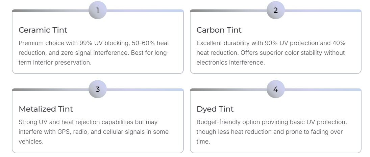Click the Ceramic Tint description paragraph
Image resolution: width=370 pixels, height=157 pixels.
point(94,53)
